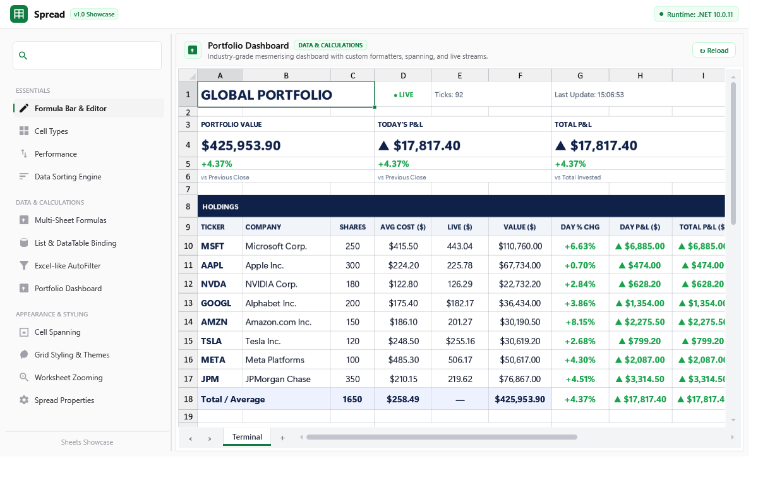The image size is (758, 480).
Task: Select the NVDA shares cell 180
Action: pyautogui.click(x=352, y=284)
